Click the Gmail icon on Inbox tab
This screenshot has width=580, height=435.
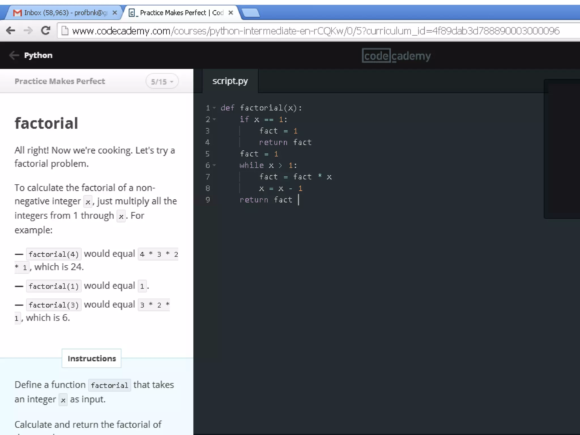(x=18, y=13)
